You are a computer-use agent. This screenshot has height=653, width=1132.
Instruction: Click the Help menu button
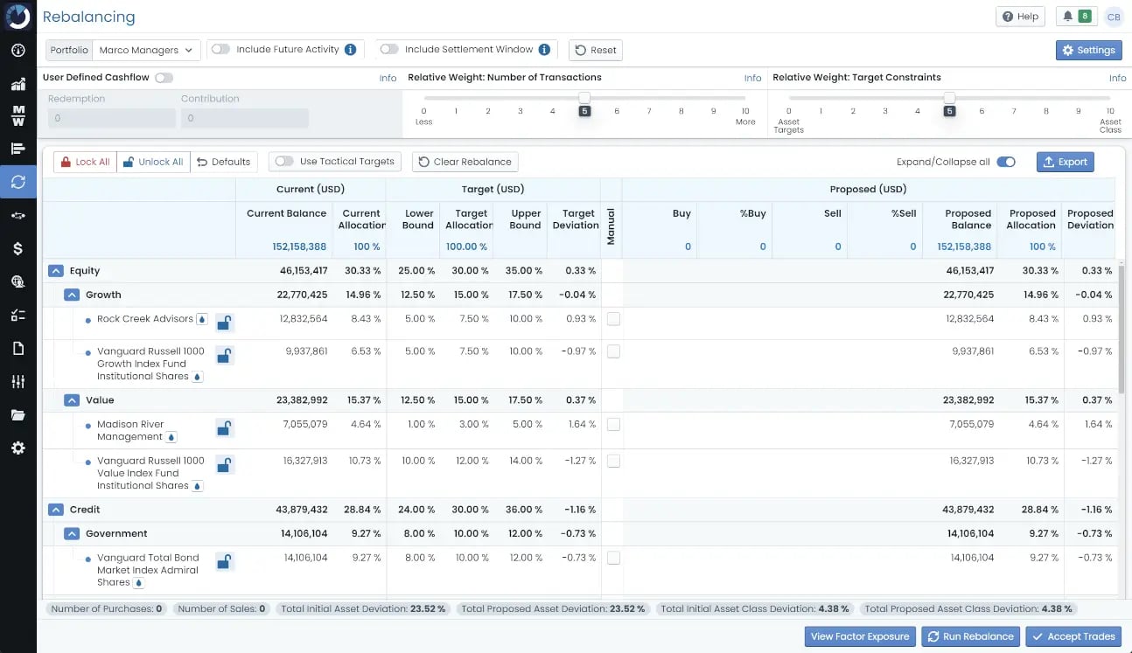[1020, 17]
